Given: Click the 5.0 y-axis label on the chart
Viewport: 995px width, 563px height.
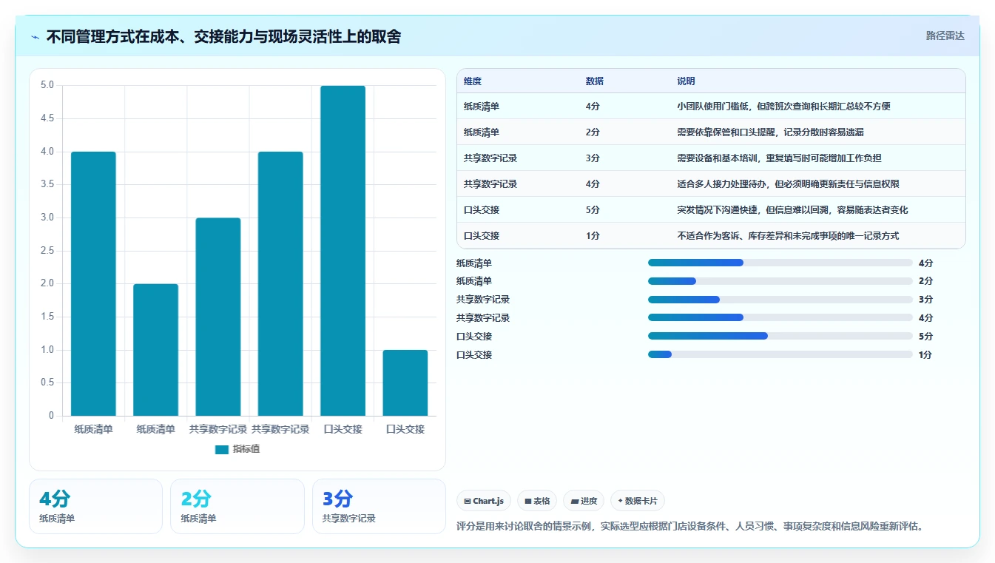Looking at the screenshot, I should (47, 85).
